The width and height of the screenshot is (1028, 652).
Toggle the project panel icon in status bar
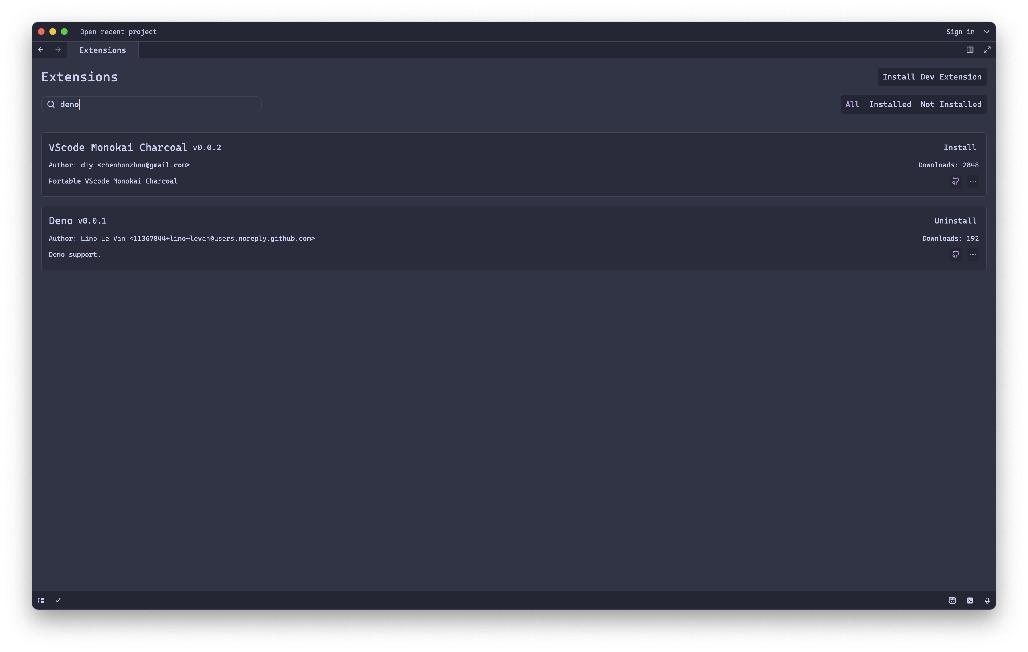pos(41,600)
